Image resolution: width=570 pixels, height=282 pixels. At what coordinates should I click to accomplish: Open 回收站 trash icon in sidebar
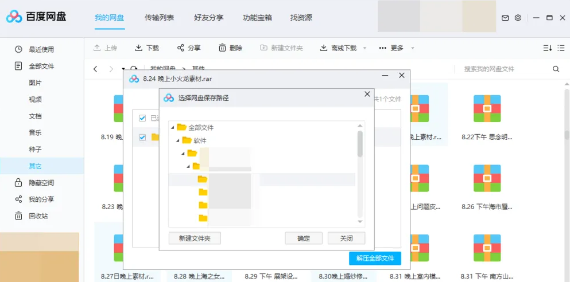(18, 216)
